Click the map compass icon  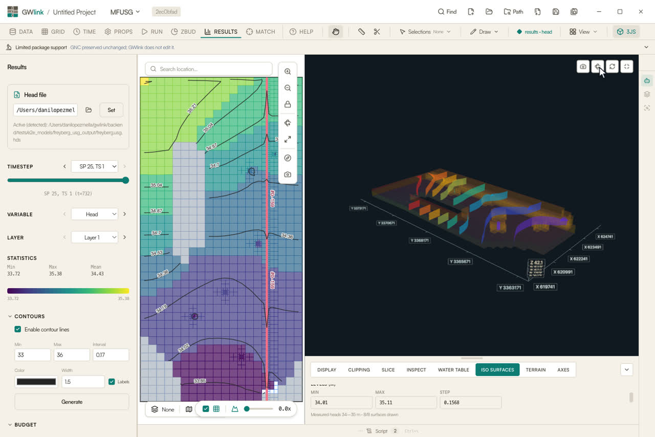[x=288, y=158]
